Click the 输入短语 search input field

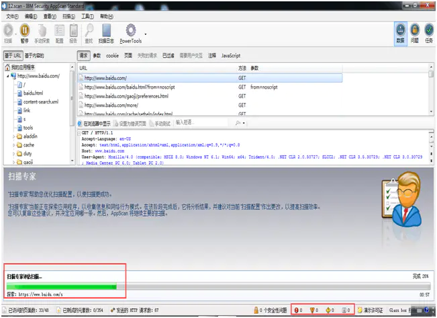[201, 122]
